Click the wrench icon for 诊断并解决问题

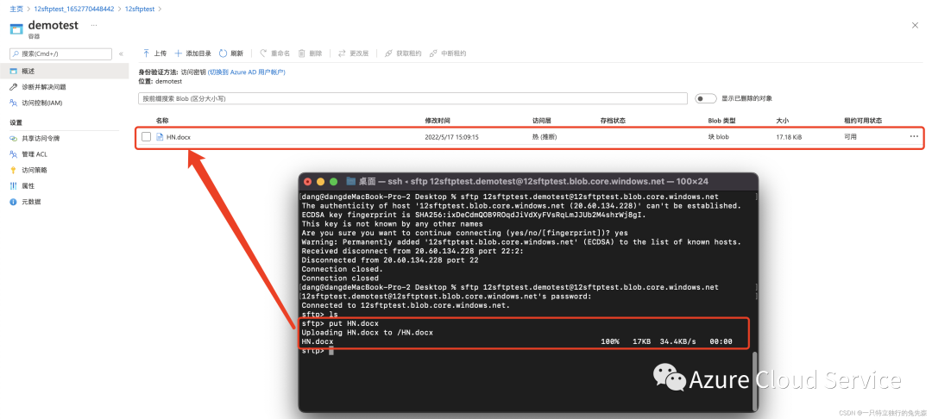[x=14, y=87]
